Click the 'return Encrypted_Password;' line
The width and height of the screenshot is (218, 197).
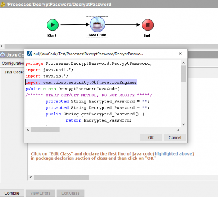click(x=99, y=120)
